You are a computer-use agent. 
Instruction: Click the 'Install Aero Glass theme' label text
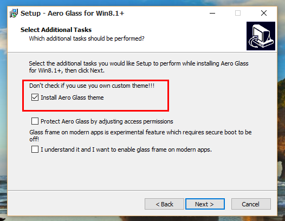coord(72,97)
